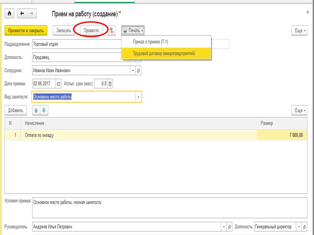Screen dimensions: 314x235
Task: Click into the Условия приема text field
Action: 169,208
